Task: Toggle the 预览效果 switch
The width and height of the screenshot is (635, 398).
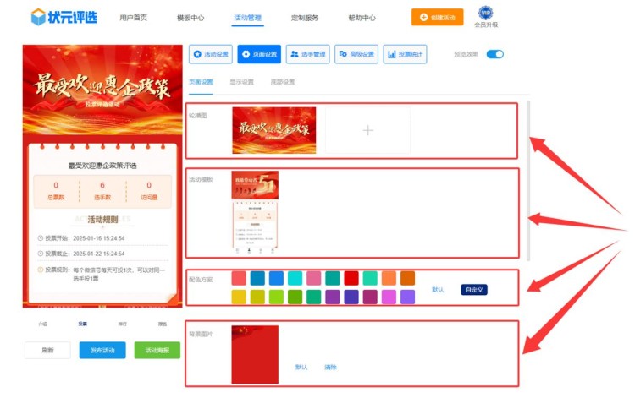Action: 494,54
